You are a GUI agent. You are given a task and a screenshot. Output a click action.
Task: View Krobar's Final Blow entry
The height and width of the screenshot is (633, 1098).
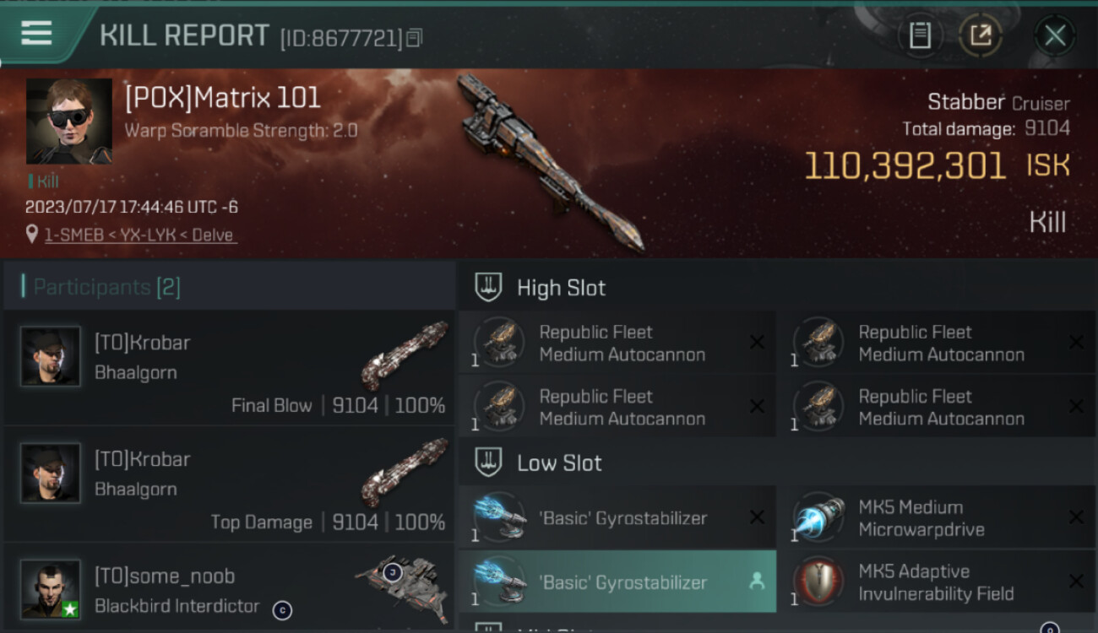(x=230, y=367)
